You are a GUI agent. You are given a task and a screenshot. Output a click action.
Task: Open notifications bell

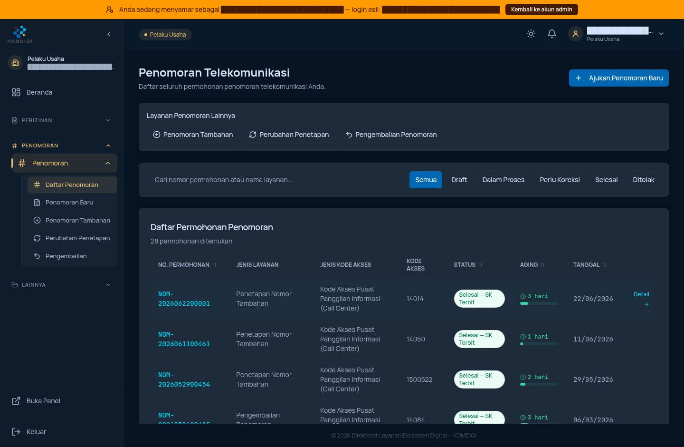pyautogui.click(x=552, y=34)
